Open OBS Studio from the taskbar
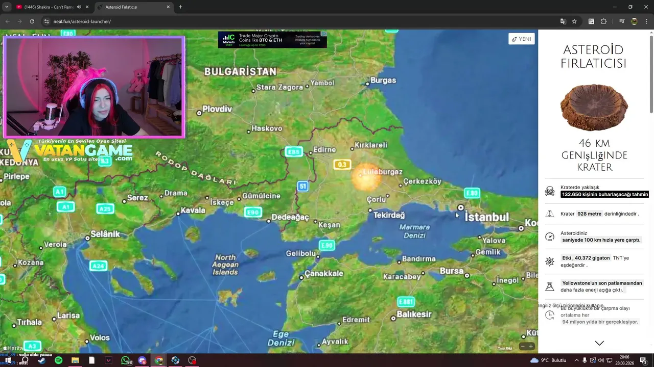Image resolution: width=654 pixels, height=367 pixels. point(192,360)
